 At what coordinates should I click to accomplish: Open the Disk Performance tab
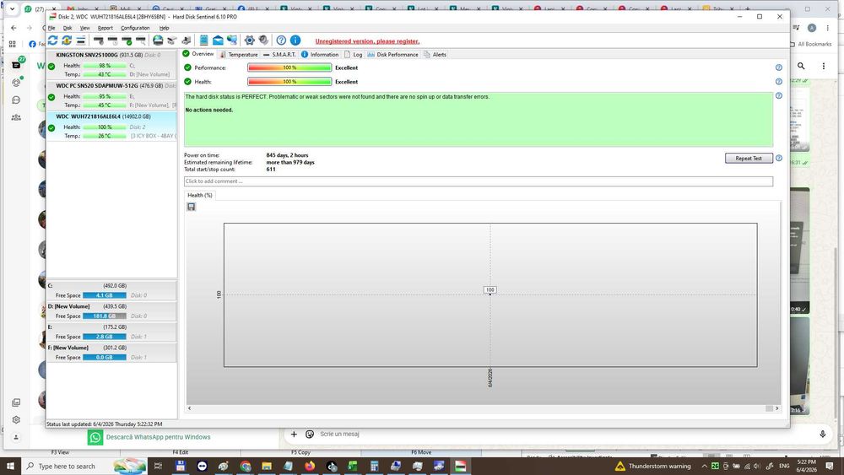coord(392,54)
